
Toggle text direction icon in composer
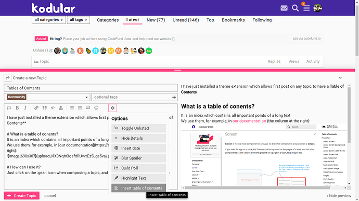[x=88, y=108]
